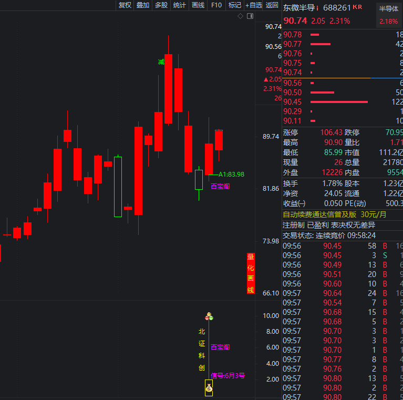Click the red 量化画线 vertical button
Viewport: 403px width, 400px height.
[x=251, y=273]
